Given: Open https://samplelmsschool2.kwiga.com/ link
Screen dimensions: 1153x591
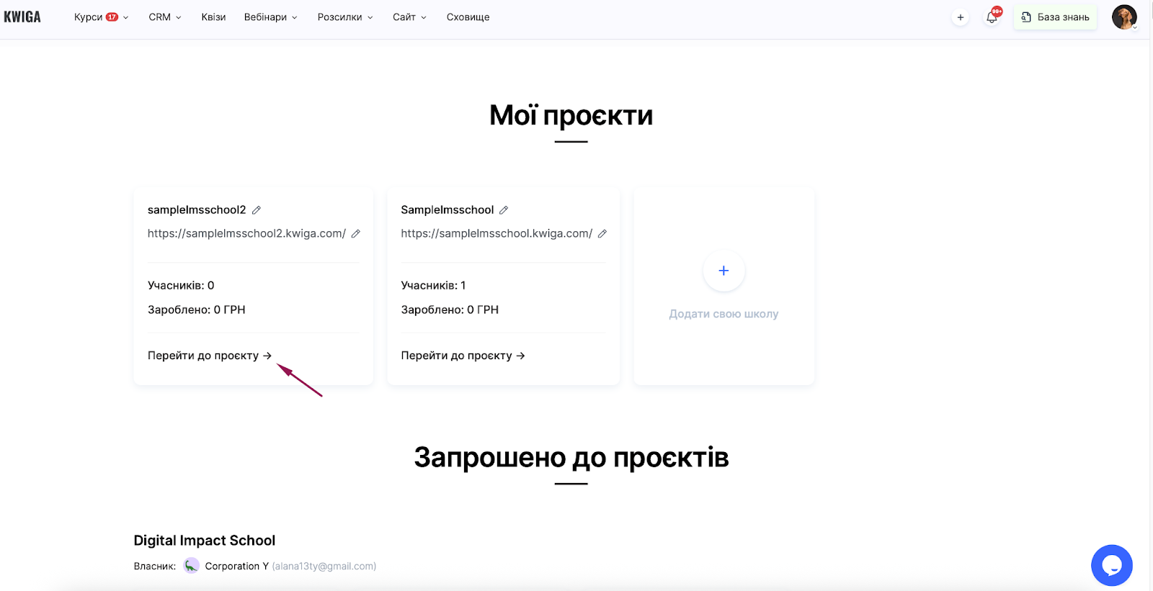Looking at the screenshot, I should click(x=246, y=233).
